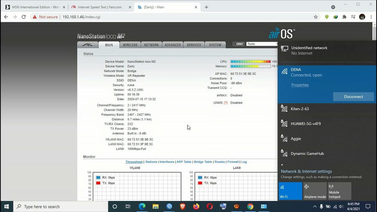Open Network & Internet settings

306,171
